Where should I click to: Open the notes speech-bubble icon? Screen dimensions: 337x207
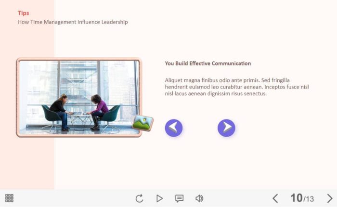(179, 198)
